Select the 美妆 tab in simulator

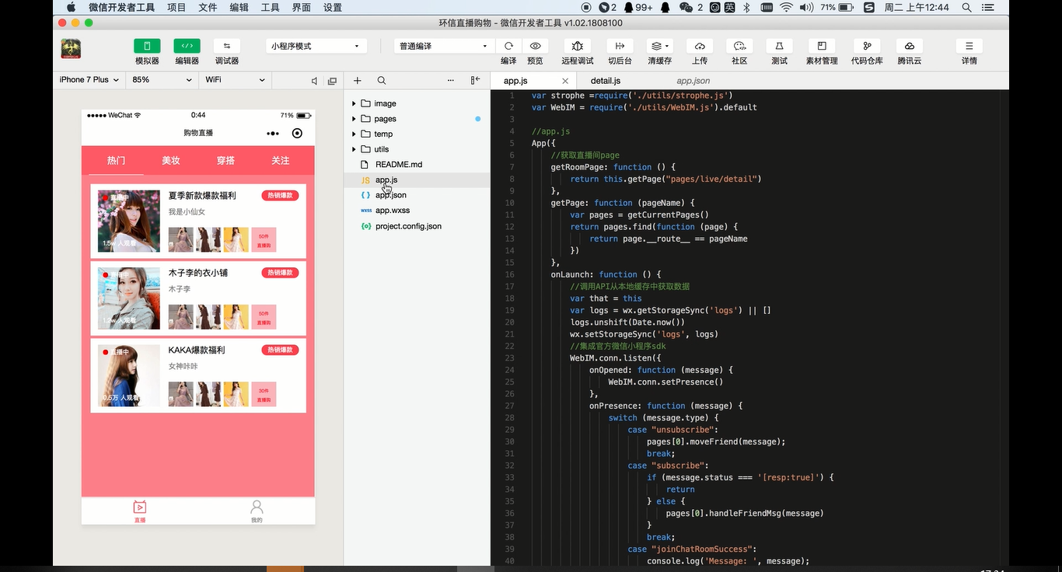171,161
